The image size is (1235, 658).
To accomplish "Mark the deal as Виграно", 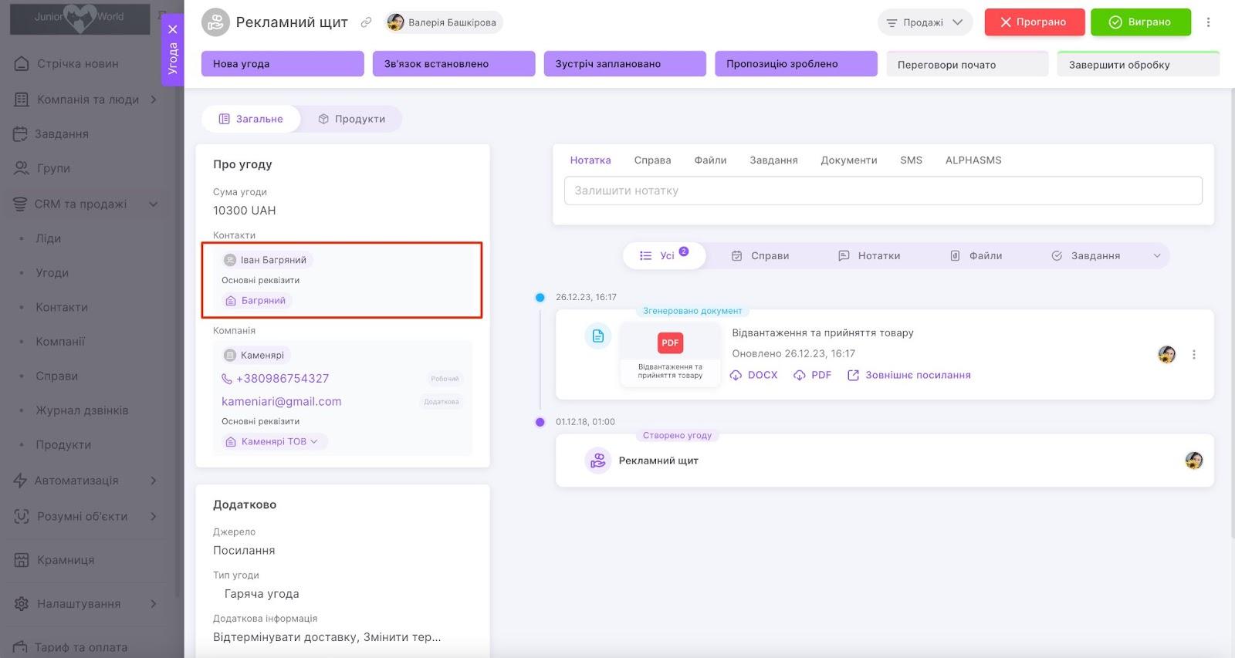I will [1141, 22].
